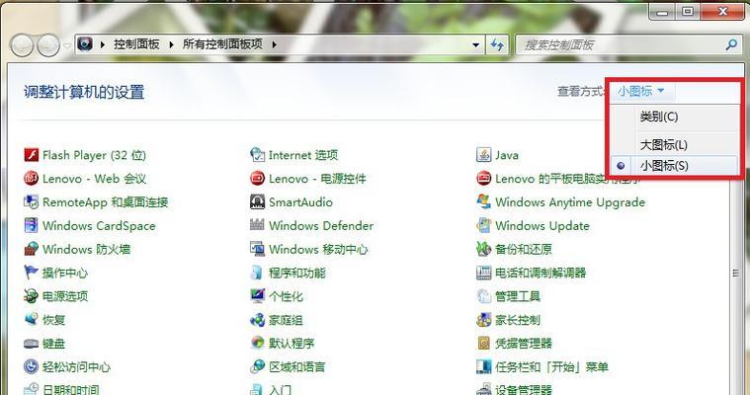Open RemoteApp 和桌面连接 icon
This screenshot has height=395, width=750.
point(31,201)
